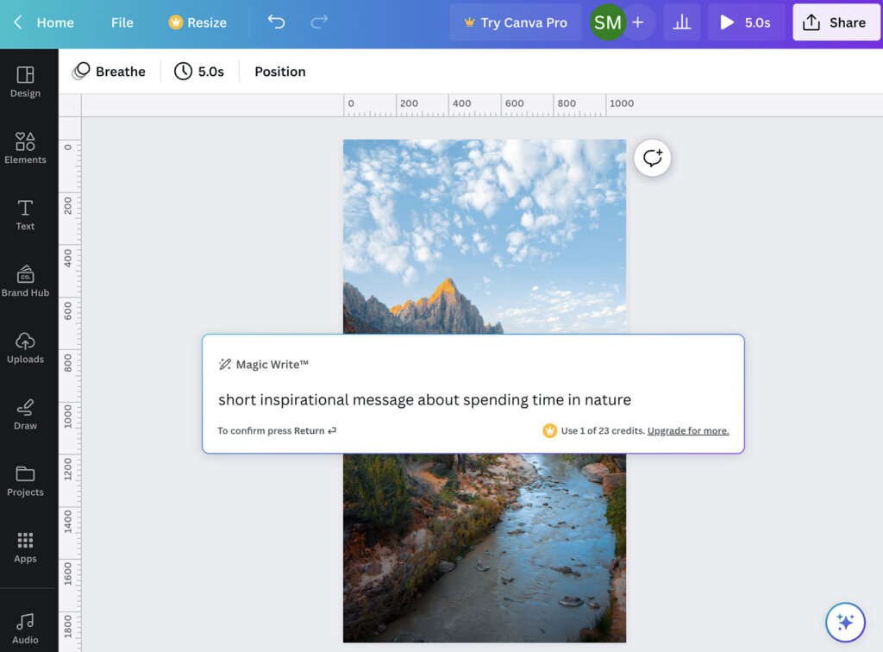Screen dimensions: 883x652
Task: Click the Try Canva Pro button
Action: pos(515,23)
